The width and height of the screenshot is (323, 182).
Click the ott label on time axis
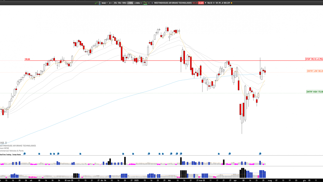[x=31, y=180]
